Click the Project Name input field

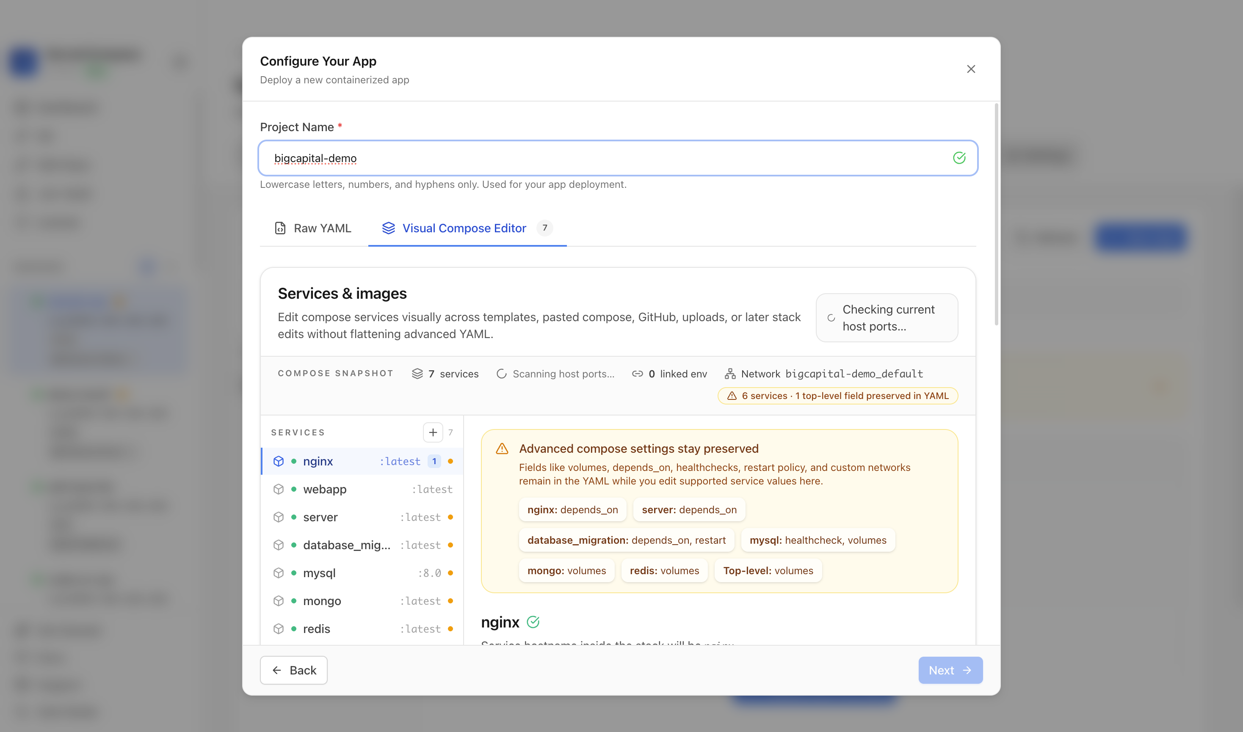click(618, 158)
